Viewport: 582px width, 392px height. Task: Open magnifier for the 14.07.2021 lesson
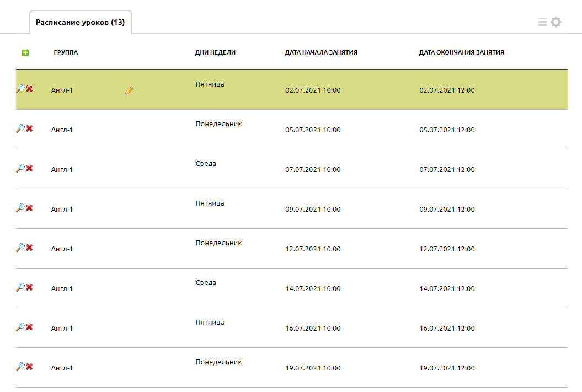[x=20, y=287]
